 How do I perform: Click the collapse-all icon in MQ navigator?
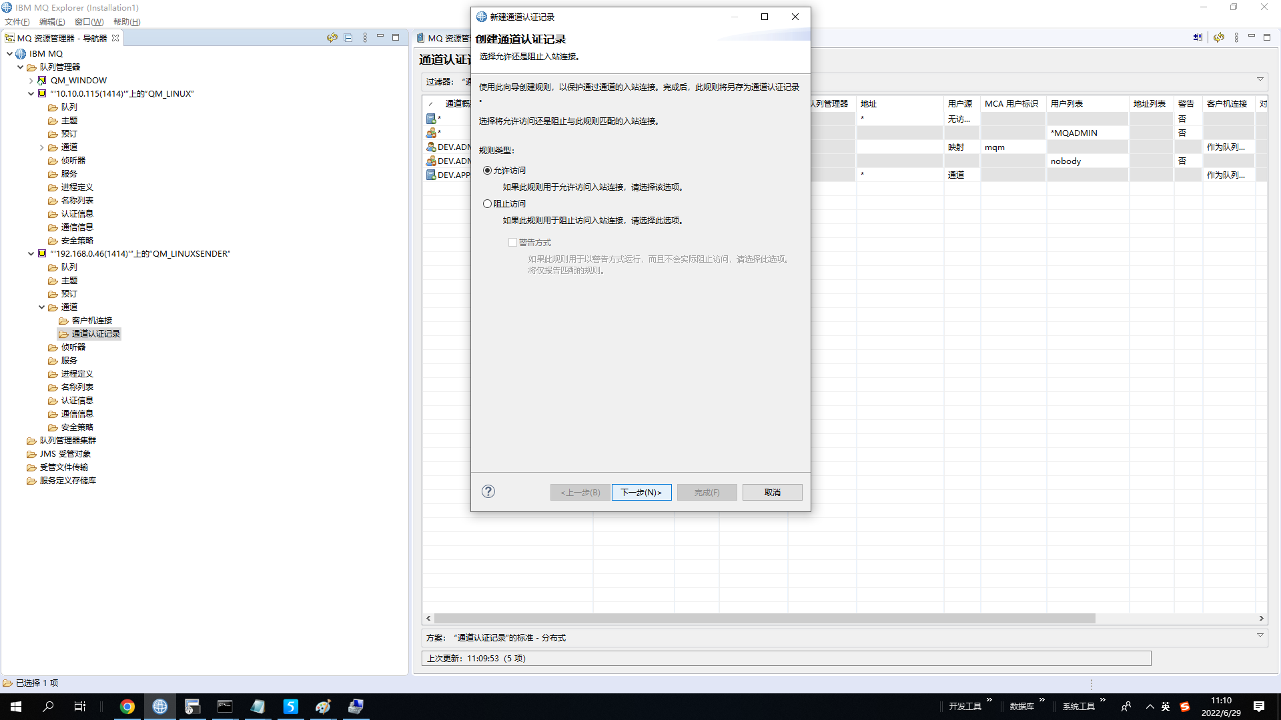[349, 38]
